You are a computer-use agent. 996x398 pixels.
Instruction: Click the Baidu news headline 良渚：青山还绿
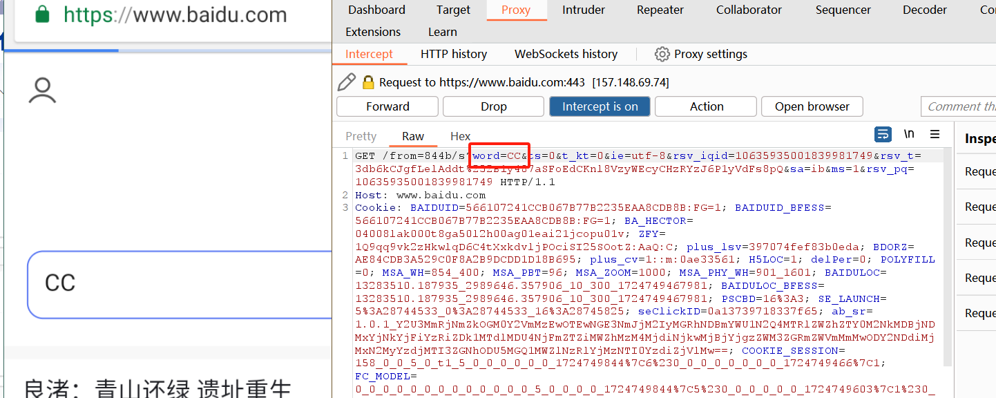pos(157,390)
